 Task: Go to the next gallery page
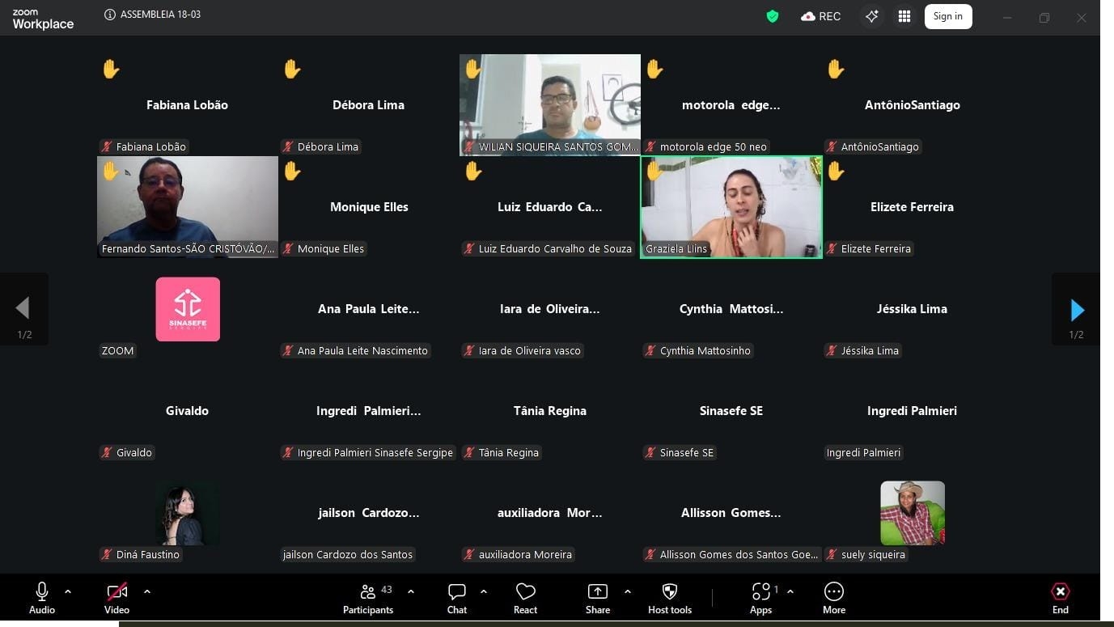pyautogui.click(x=1076, y=310)
